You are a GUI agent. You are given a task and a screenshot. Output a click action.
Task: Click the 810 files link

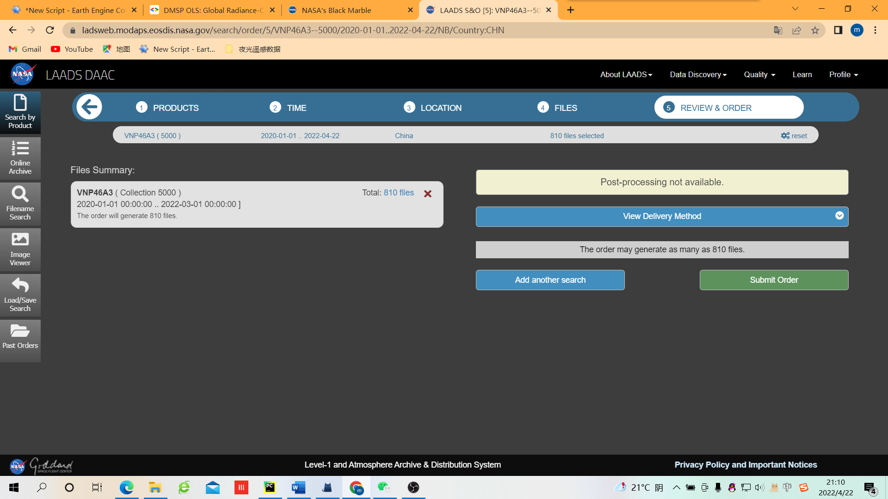399,193
